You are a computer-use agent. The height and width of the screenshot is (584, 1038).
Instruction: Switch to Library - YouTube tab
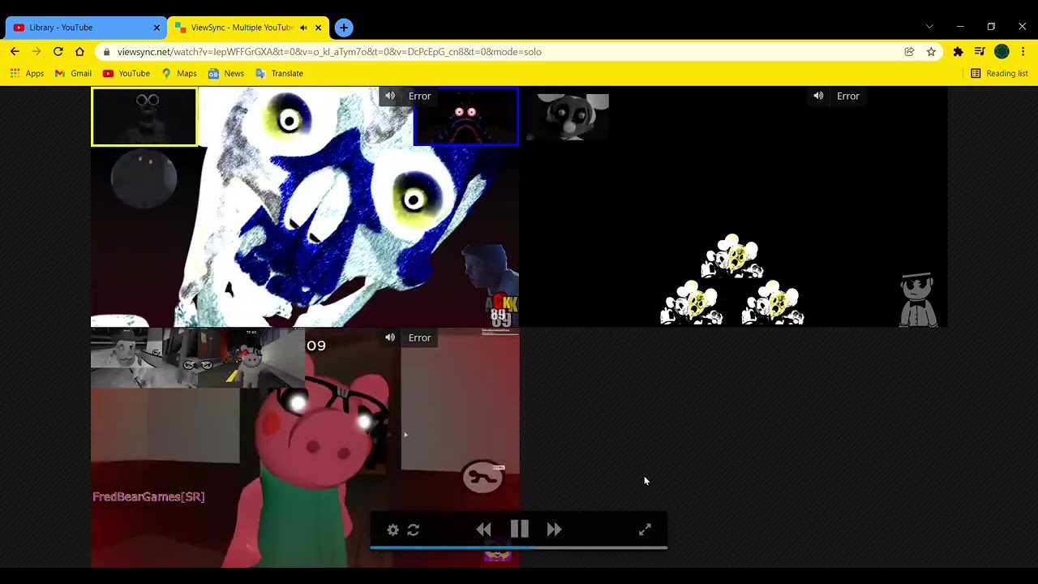click(x=85, y=28)
